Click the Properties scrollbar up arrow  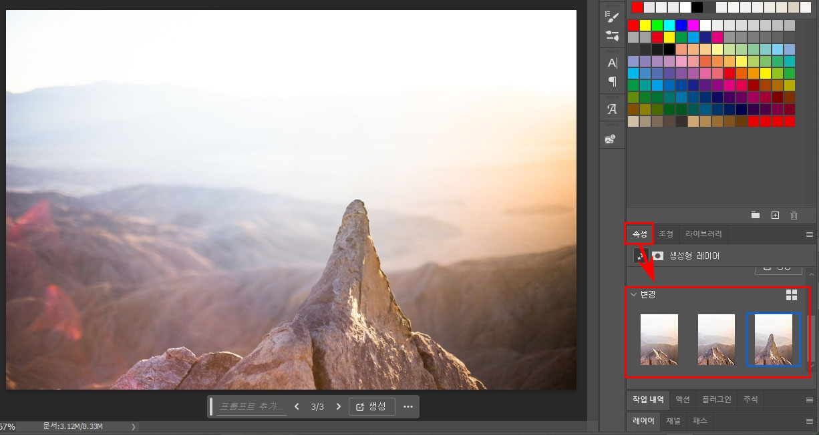(x=812, y=274)
